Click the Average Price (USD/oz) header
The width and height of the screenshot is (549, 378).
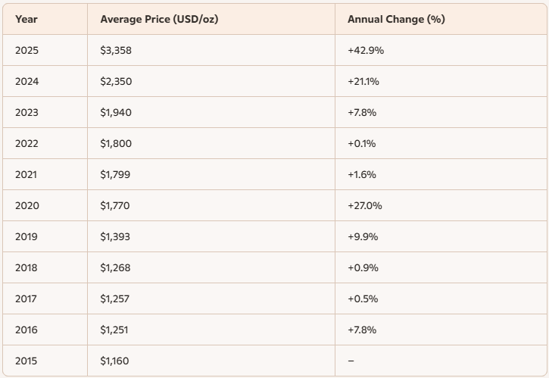(159, 19)
